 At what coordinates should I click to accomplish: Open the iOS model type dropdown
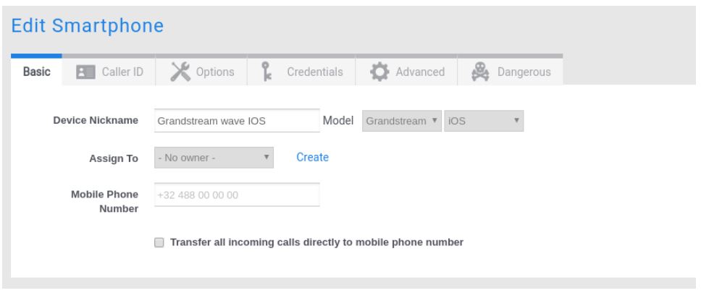point(484,121)
